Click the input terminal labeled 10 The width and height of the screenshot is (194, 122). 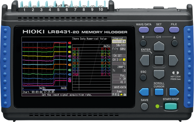pyautogui.click(x=101, y=9)
